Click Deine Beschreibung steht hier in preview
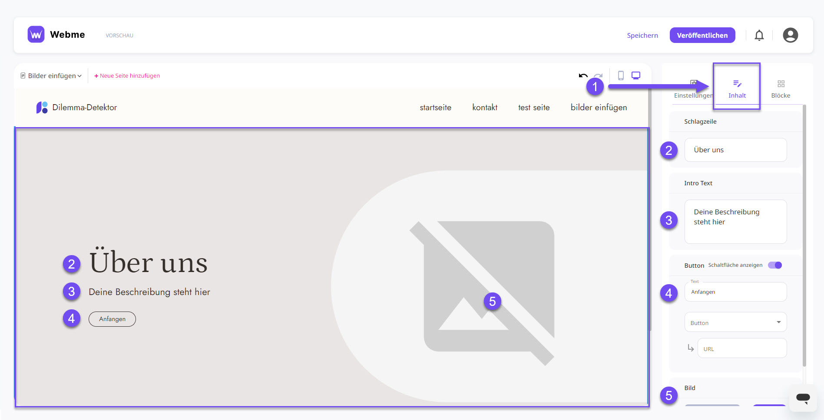824x420 pixels. tap(149, 292)
